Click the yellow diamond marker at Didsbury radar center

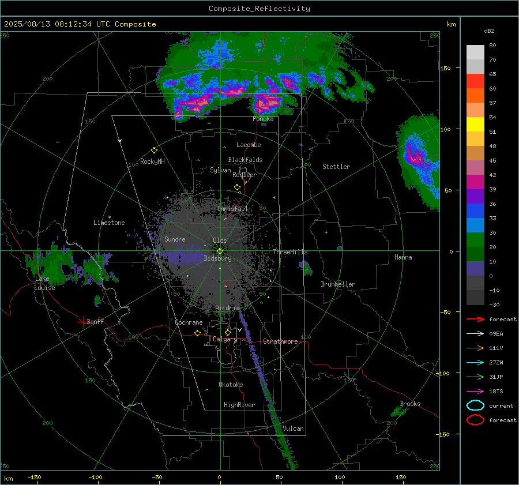point(220,251)
